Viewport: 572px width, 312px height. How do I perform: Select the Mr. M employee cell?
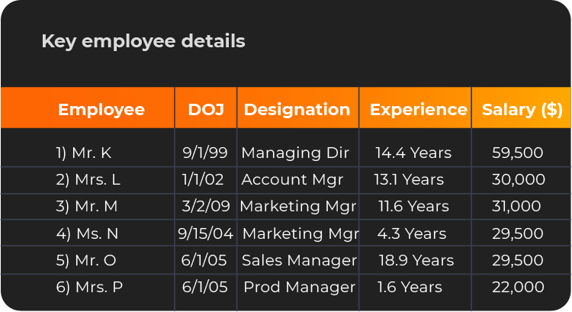click(85, 207)
